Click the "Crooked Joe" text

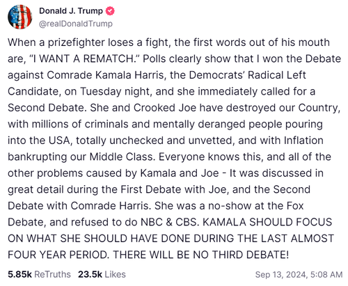(165, 108)
